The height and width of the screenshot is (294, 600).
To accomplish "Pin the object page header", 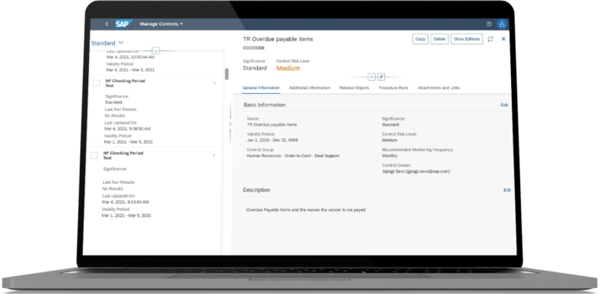I will tap(381, 77).
